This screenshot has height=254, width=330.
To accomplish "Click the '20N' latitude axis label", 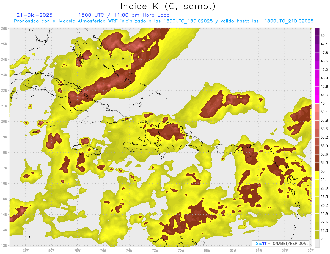I will [4, 121].
